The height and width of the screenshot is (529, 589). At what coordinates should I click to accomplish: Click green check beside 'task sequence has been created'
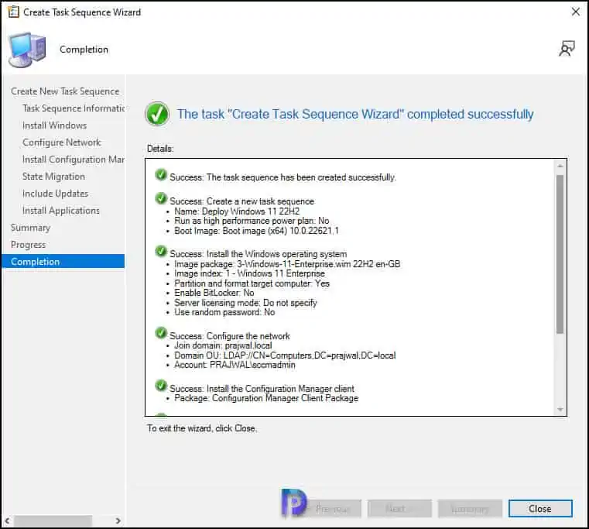(x=161, y=175)
